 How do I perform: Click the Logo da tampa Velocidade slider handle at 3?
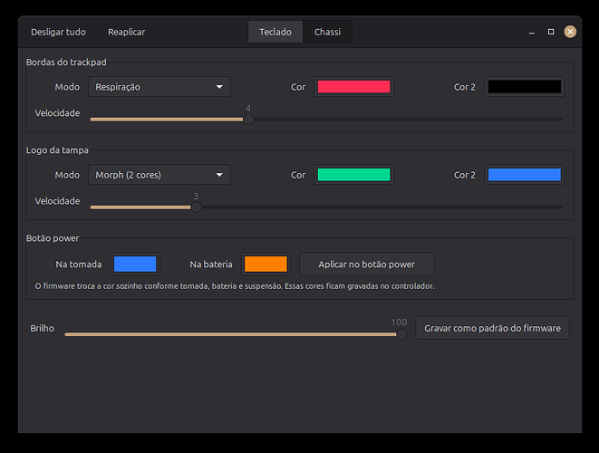tap(197, 207)
